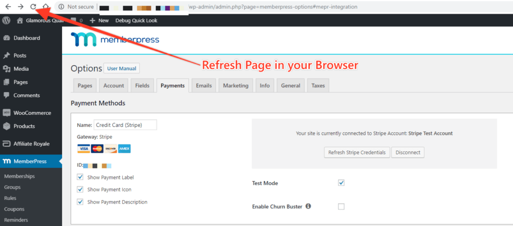Switch to the Marketing tab
The width and height of the screenshot is (513, 226).
coord(235,86)
